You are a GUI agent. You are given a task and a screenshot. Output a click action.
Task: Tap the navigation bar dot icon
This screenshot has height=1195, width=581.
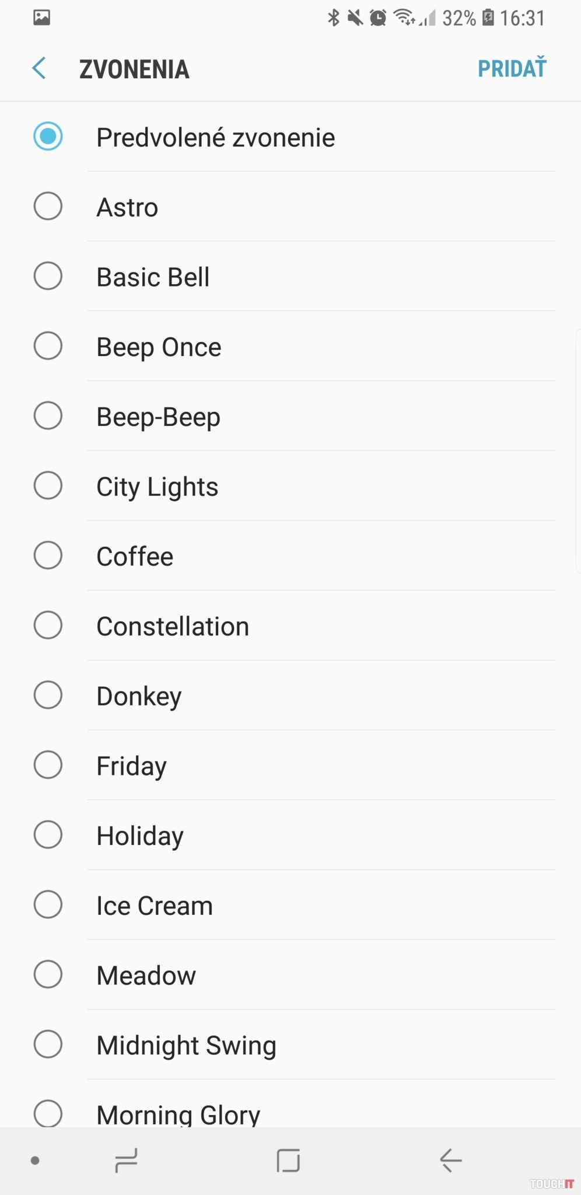pyautogui.click(x=35, y=1161)
